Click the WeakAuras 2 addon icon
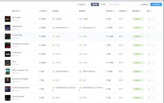 pos(7,54)
